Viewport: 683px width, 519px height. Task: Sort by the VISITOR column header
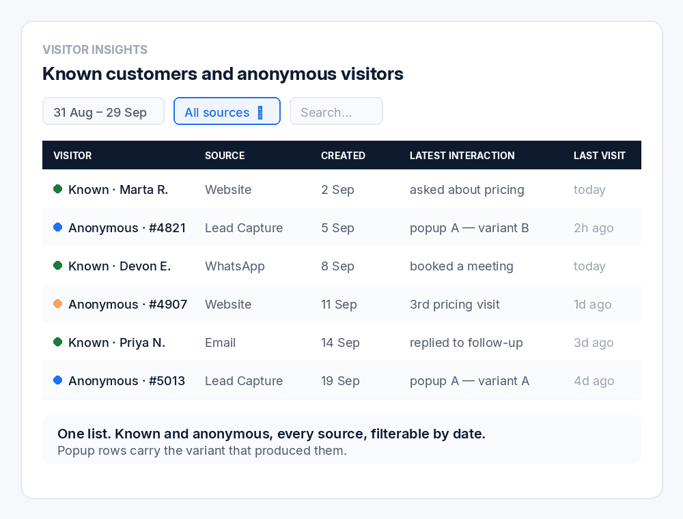pos(72,156)
